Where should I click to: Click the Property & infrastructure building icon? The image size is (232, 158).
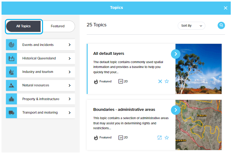[11, 99]
